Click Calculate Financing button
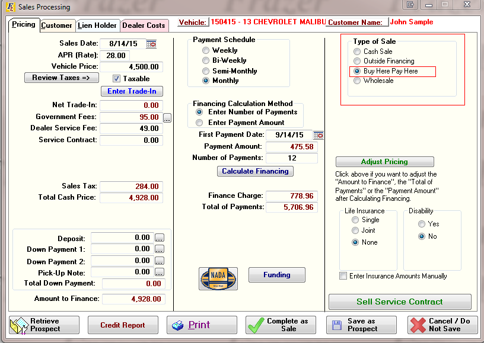Viewport: 484px width, 343px height. pos(255,171)
